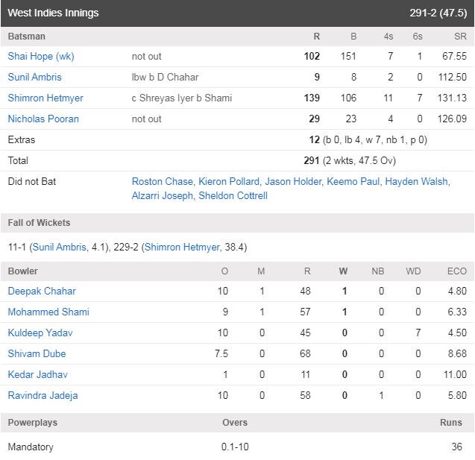This screenshot has width=475, height=460.
Task: Click the West Indies Innings header bar
Action: [x=237, y=13]
